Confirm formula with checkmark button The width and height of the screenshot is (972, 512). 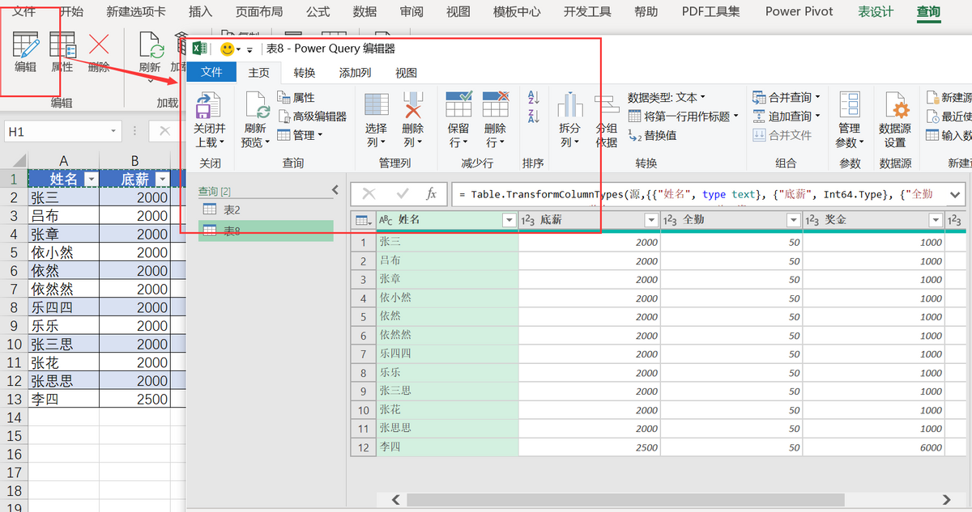click(x=403, y=194)
